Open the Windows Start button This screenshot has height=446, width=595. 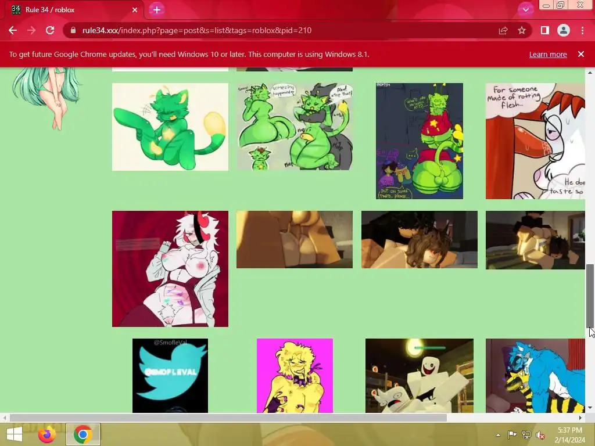[15, 434]
